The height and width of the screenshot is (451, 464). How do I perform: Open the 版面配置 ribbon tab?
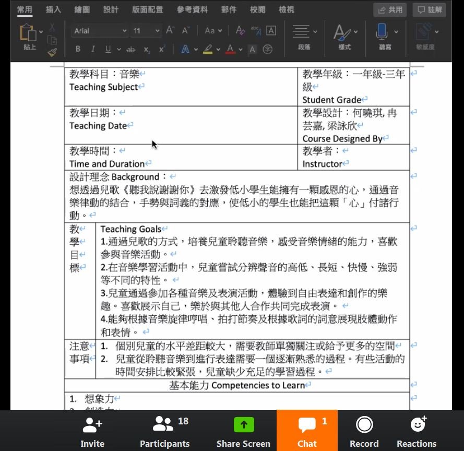(x=147, y=9)
